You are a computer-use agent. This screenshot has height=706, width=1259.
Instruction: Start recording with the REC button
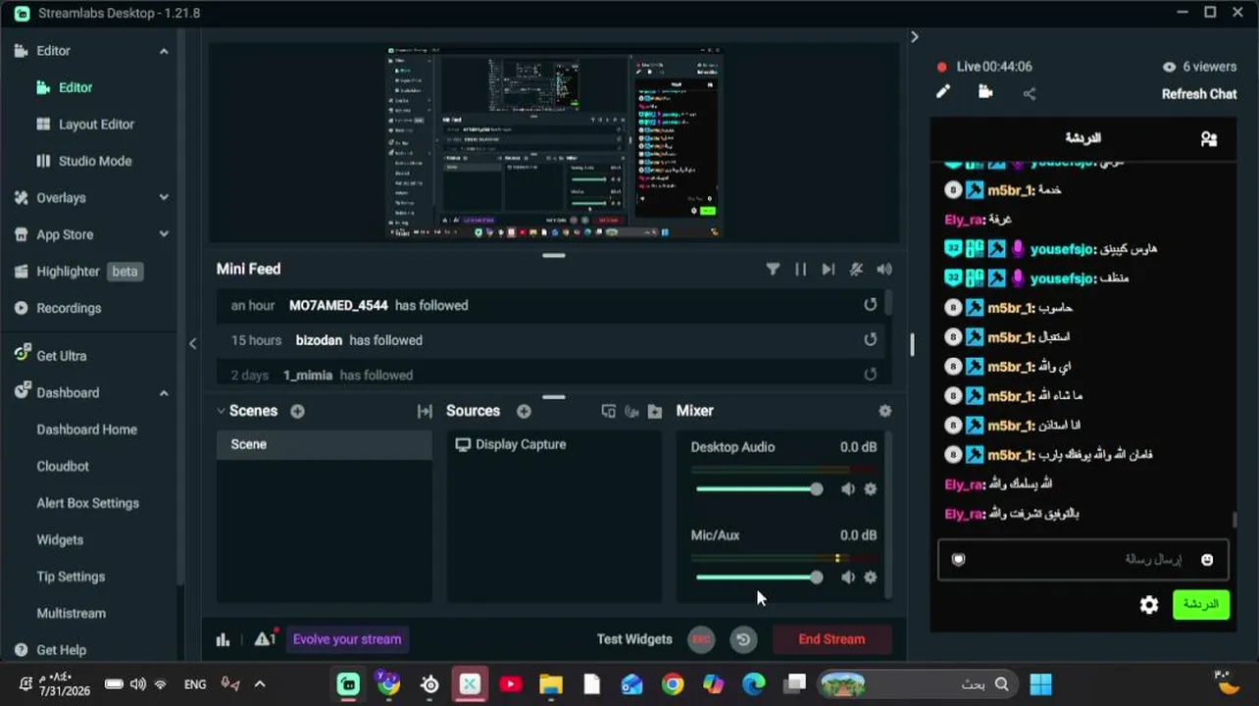coord(701,639)
